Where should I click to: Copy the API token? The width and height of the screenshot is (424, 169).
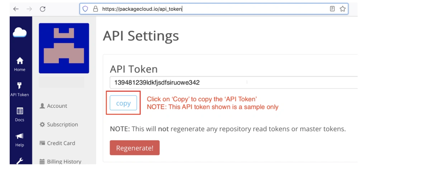click(123, 103)
